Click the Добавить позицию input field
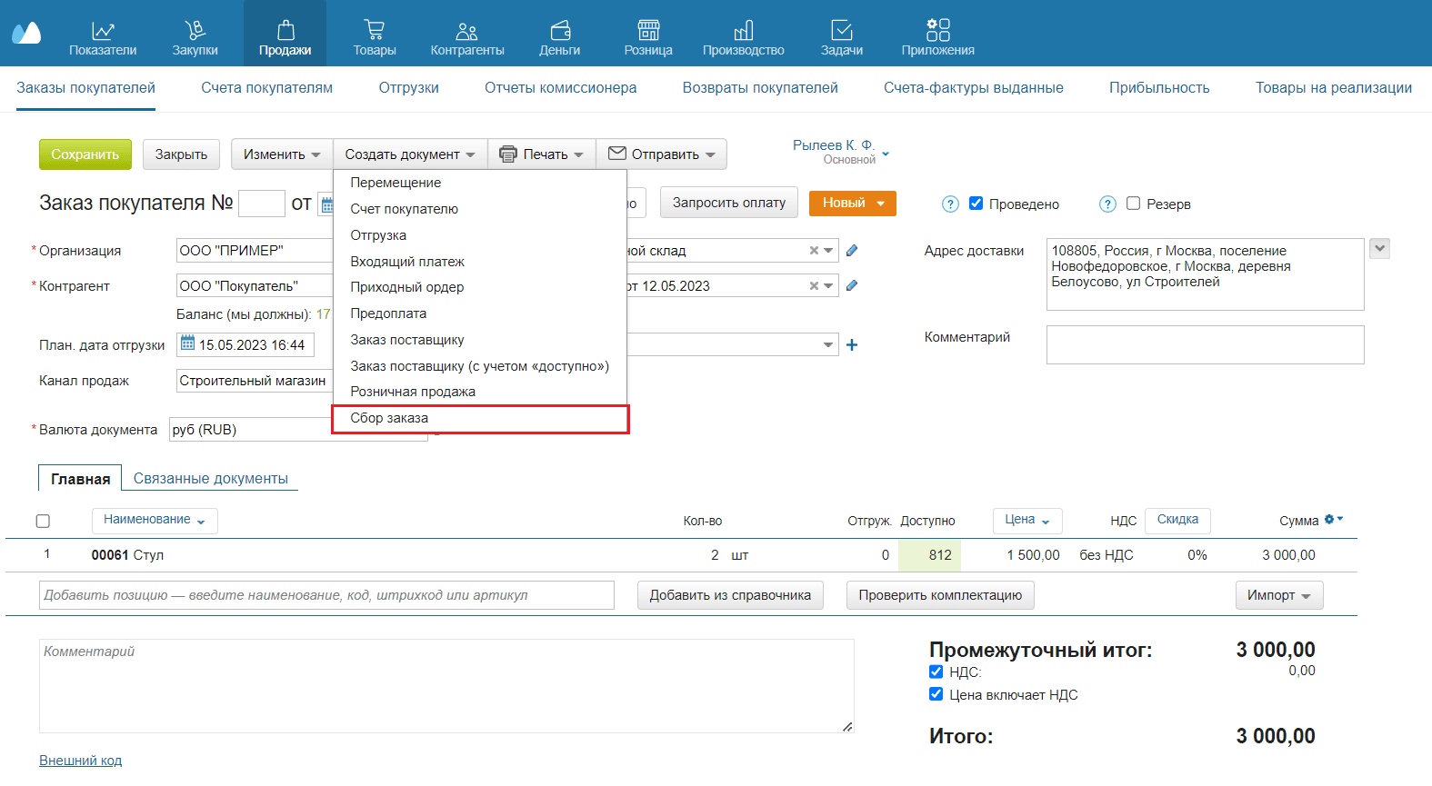Image resolution: width=1432 pixels, height=786 pixels. tap(326, 595)
